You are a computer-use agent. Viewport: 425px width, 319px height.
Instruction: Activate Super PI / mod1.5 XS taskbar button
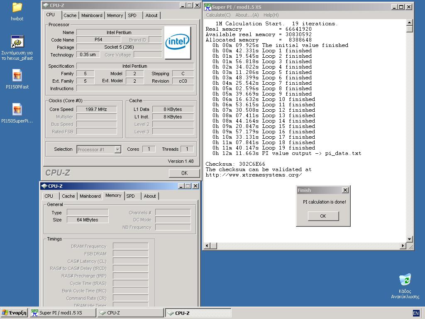(63, 313)
